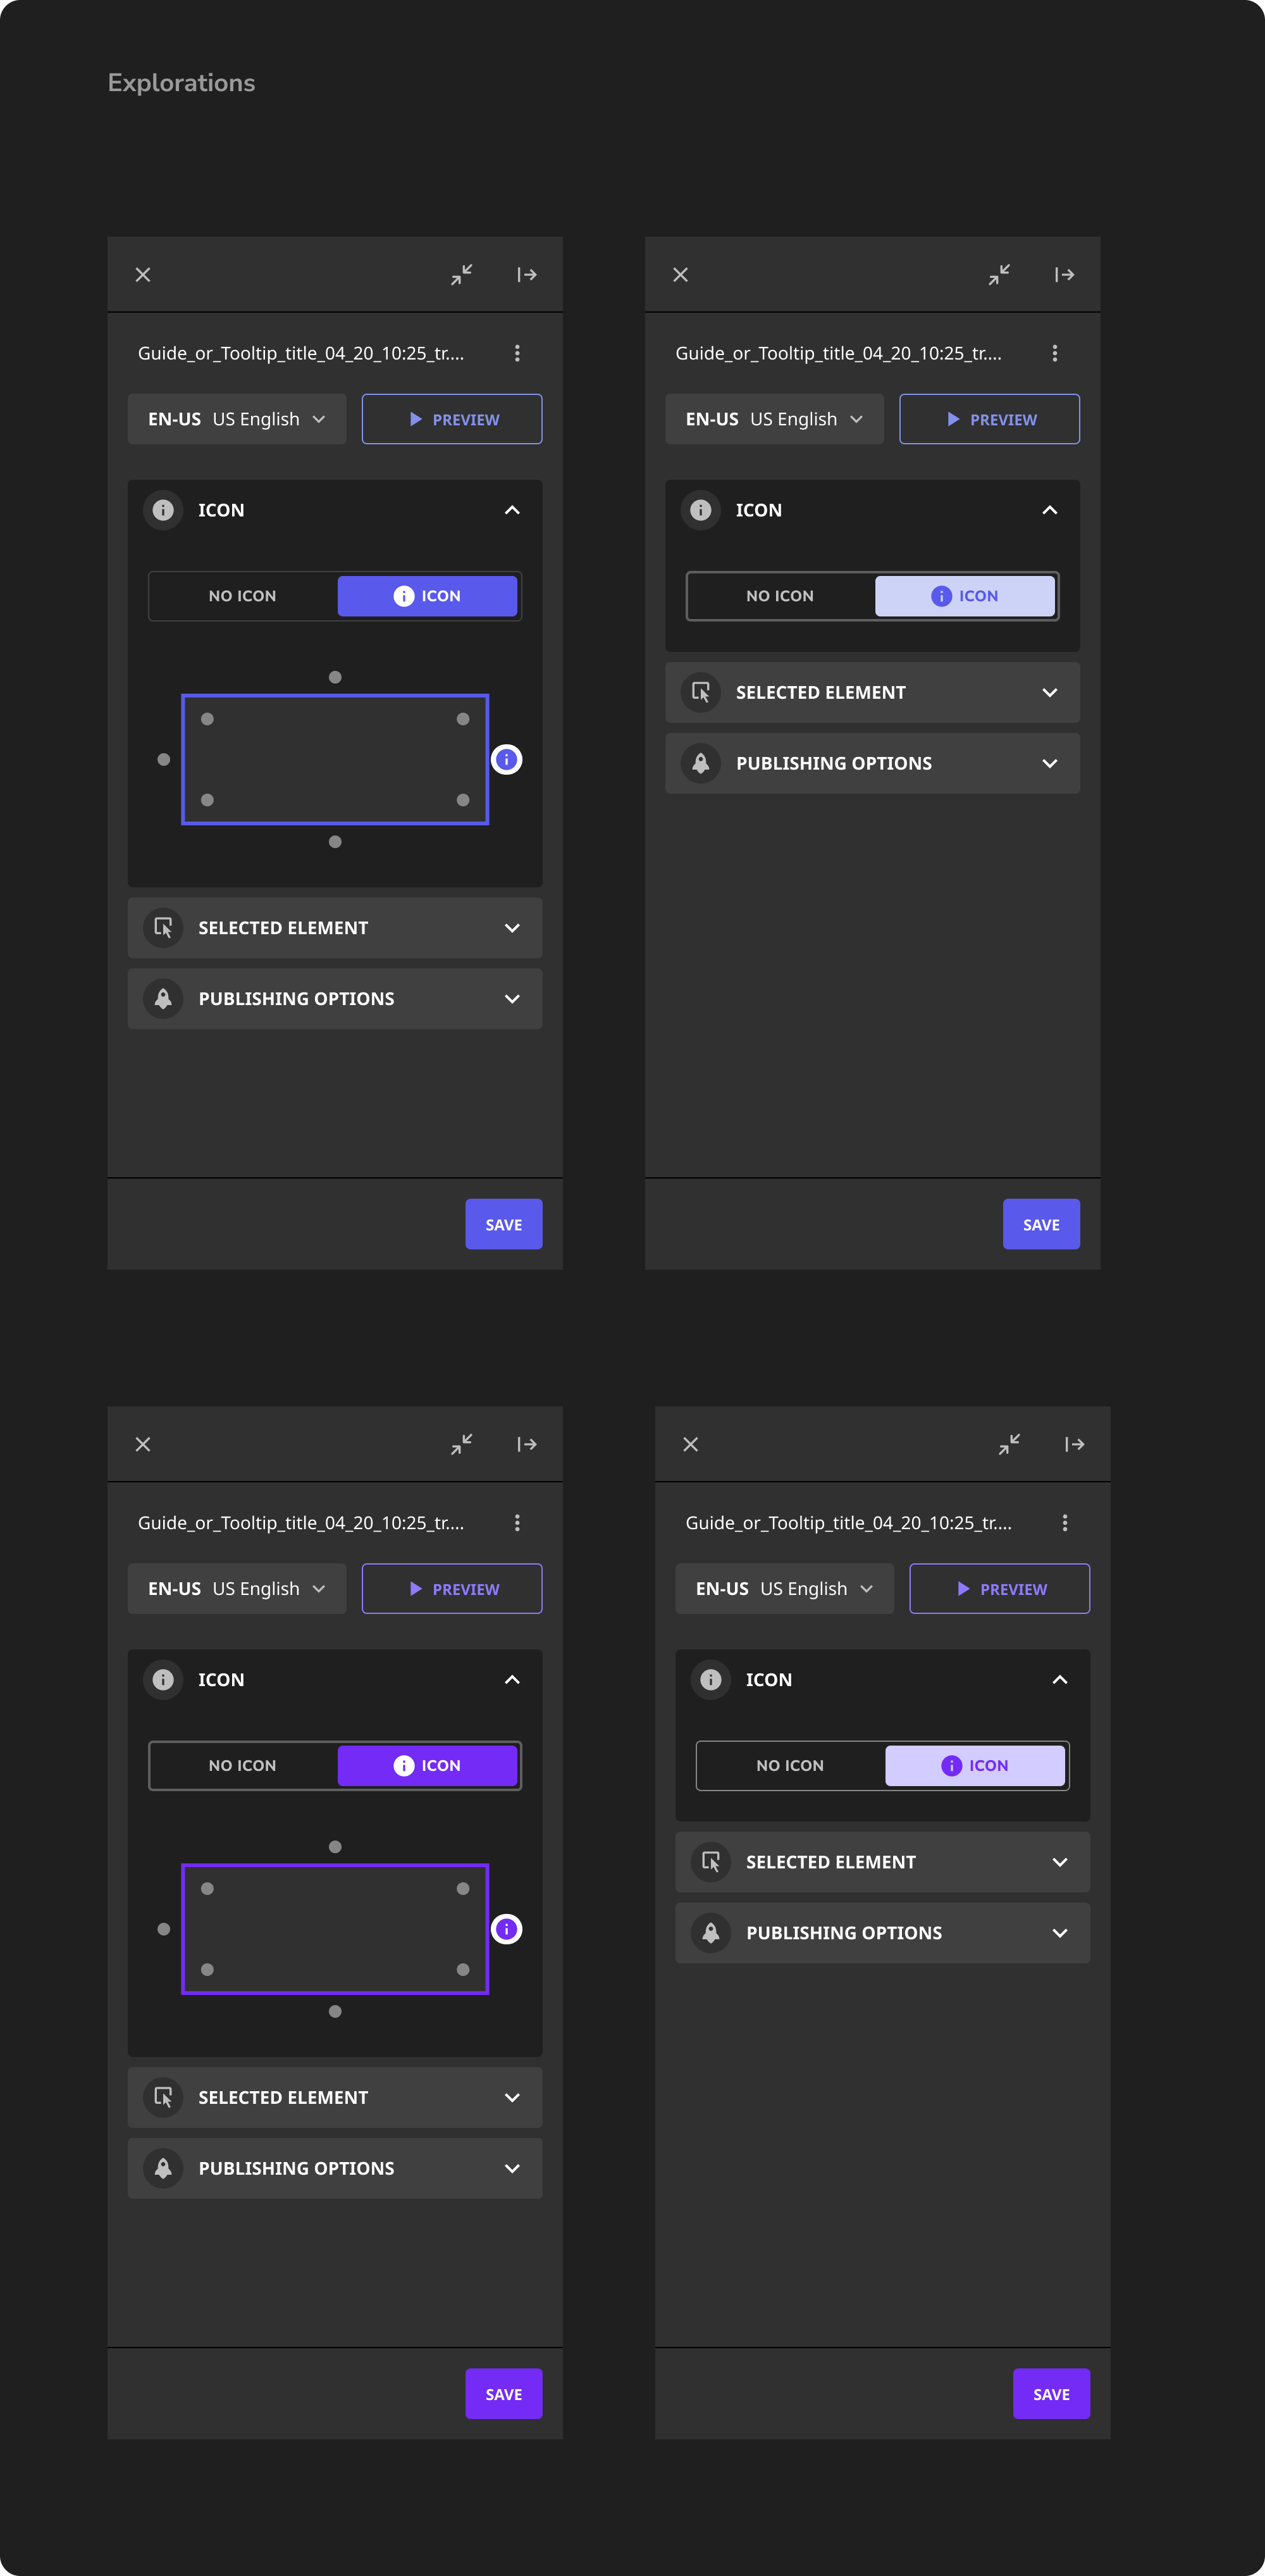Click the info icon beside the top-left position box
The width and height of the screenshot is (1265, 2576).
click(x=507, y=759)
